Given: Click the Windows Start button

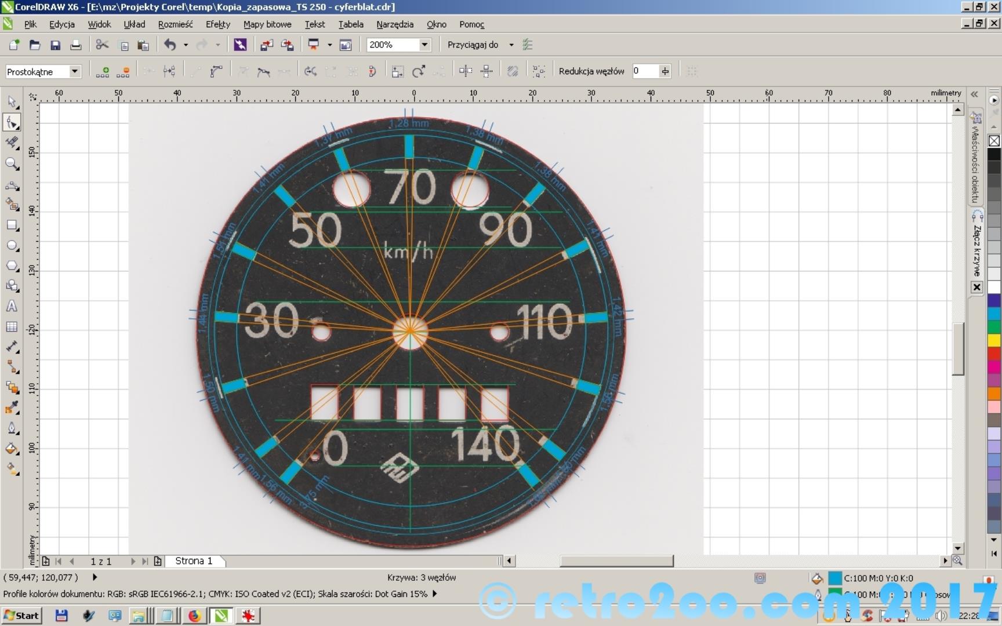Looking at the screenshot, I should tap(21, 616).
